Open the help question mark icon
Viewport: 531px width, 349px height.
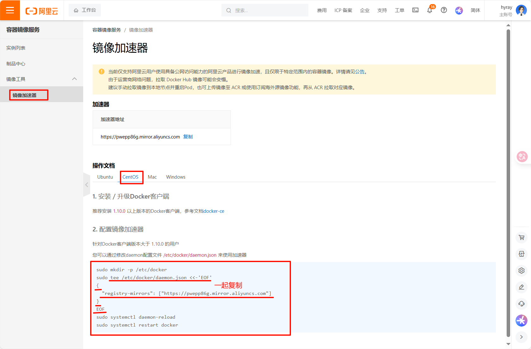pyautogui.click(x=444, y=10)
